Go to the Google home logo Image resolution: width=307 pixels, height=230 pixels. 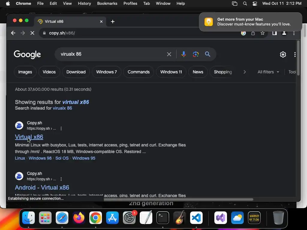coord(27,55)
